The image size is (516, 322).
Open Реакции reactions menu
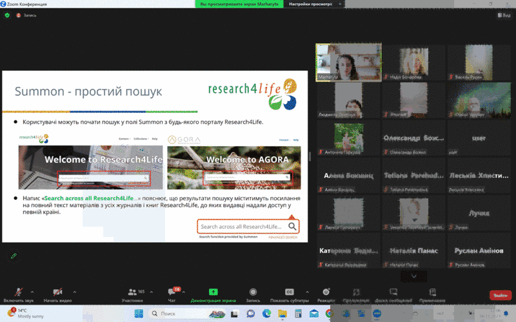(x=326, y=295)
